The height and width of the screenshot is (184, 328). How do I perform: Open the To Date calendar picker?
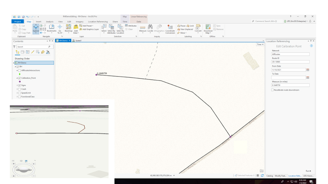point(308,77)
